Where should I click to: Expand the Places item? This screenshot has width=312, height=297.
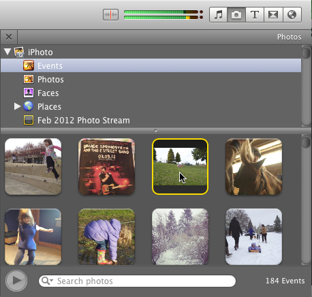[x=17, y=106]
